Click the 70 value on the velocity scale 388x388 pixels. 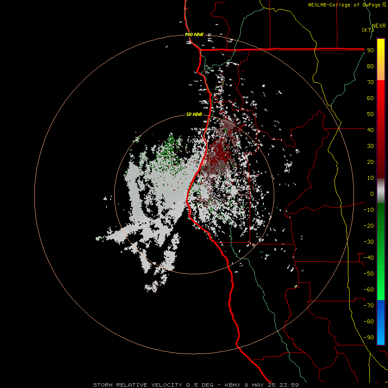click(x=370, y=82)
